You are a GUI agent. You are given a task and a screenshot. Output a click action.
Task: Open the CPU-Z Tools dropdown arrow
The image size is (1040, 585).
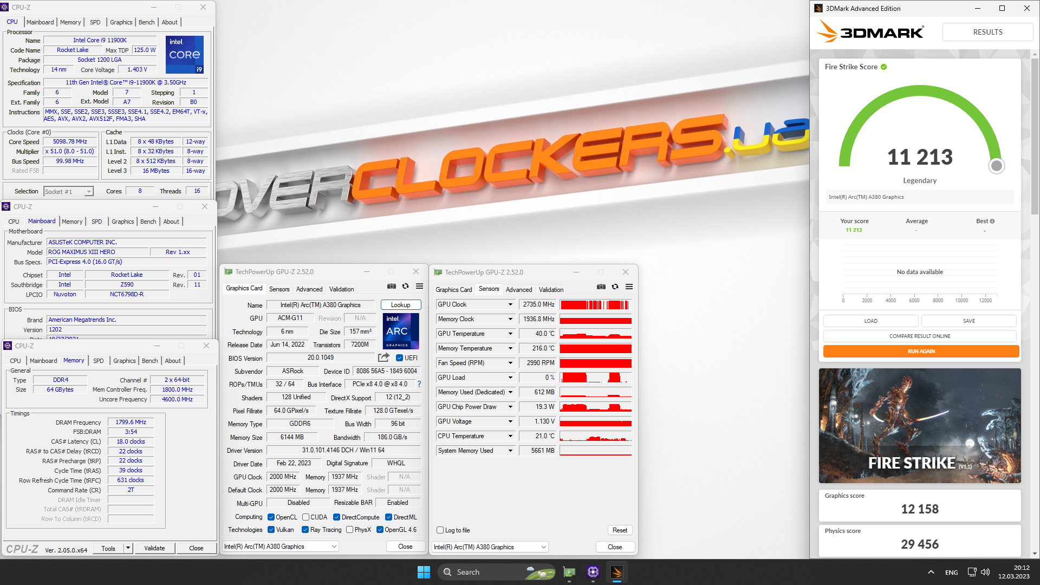[x=128, y=548]
